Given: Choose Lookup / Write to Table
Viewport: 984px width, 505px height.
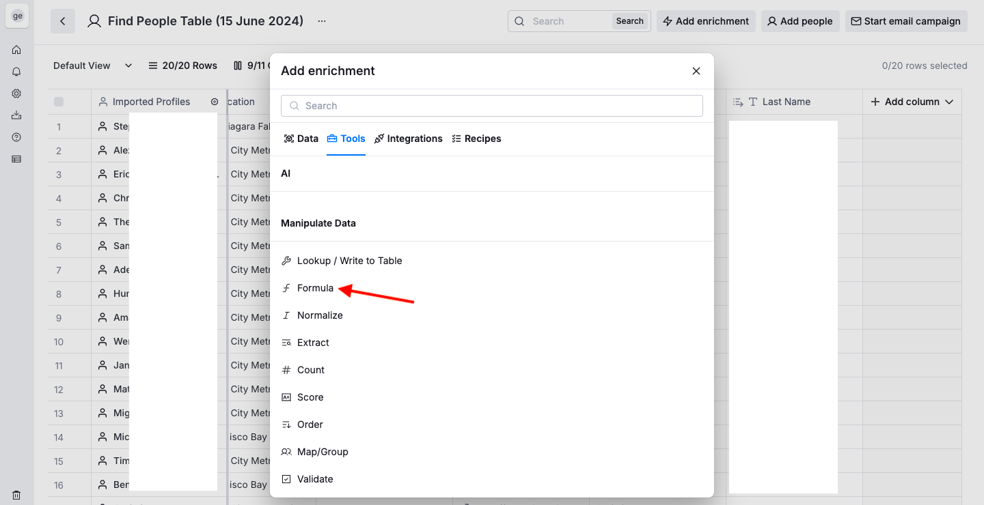Looking at the screenshot, I should coord(349,261).
